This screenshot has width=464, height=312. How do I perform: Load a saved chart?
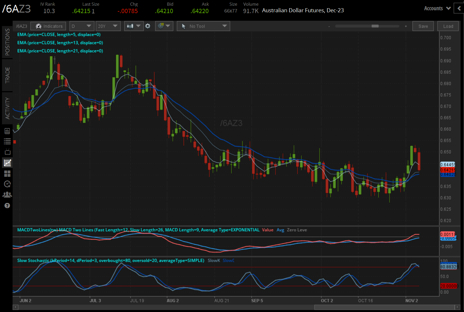(448, 26)
